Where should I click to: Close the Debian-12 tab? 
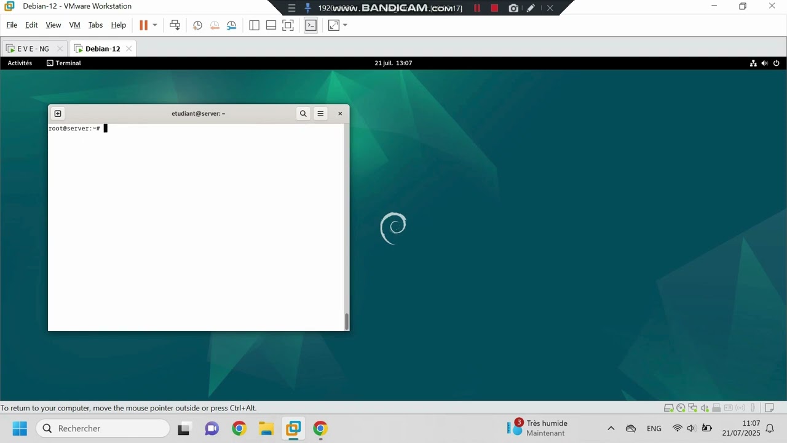(x=129, y=49)
